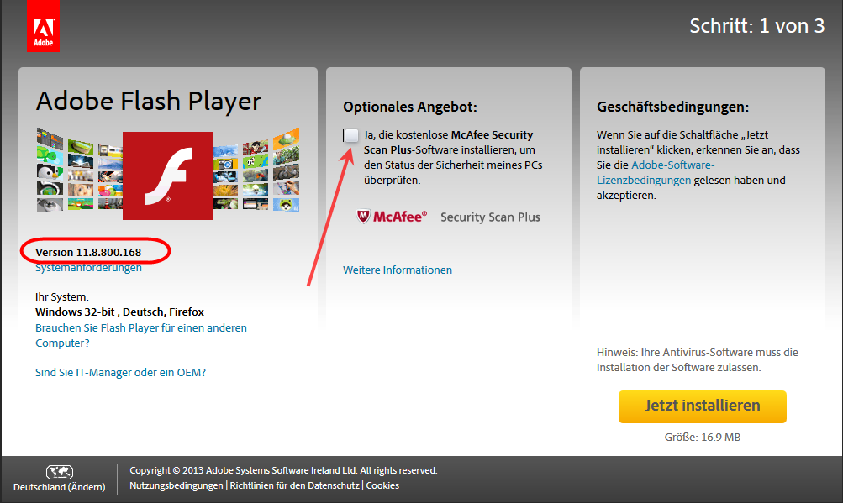The width and height of the screenshot is (843, 503).
Task: Install Flash with the Jetzt installieren button
Action: [702, 406]
